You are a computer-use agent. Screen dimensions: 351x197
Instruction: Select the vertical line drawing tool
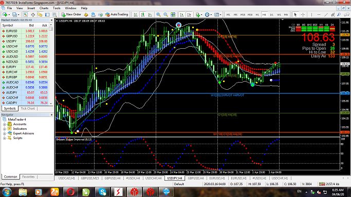click(311, 14)
